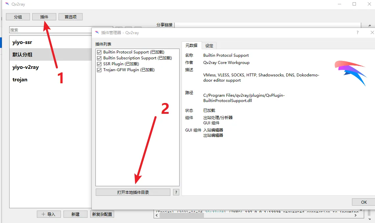Disable the SSR Plugin checkbox
This screenshot has width=375, height=223.
pyautogui.click(x=99, y=64)
